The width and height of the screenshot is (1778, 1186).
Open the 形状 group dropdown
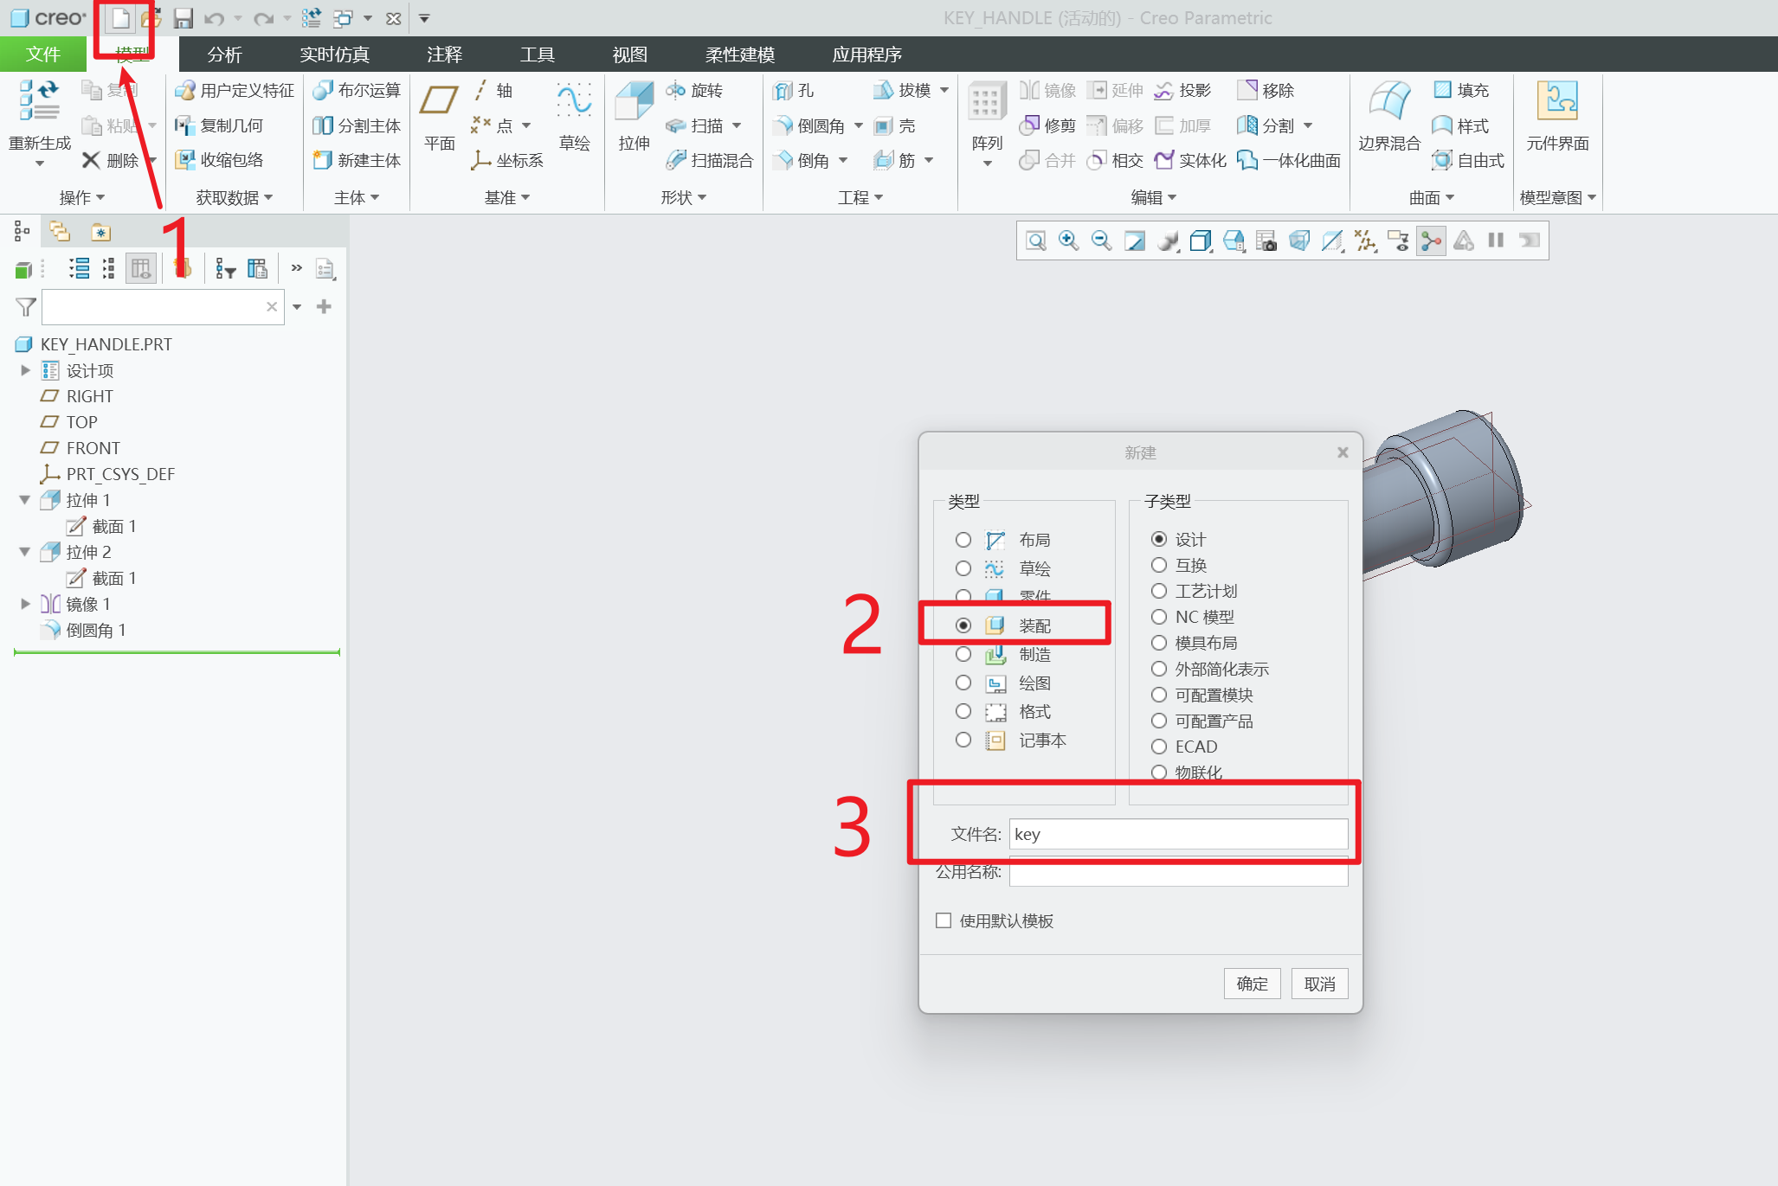[683, 198]
